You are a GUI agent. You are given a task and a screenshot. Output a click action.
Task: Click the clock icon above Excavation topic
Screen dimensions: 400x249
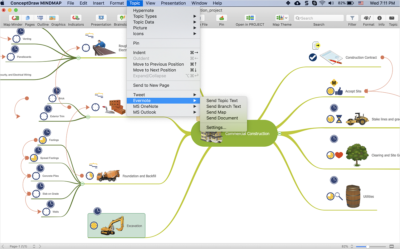click(x=97, y=211)
